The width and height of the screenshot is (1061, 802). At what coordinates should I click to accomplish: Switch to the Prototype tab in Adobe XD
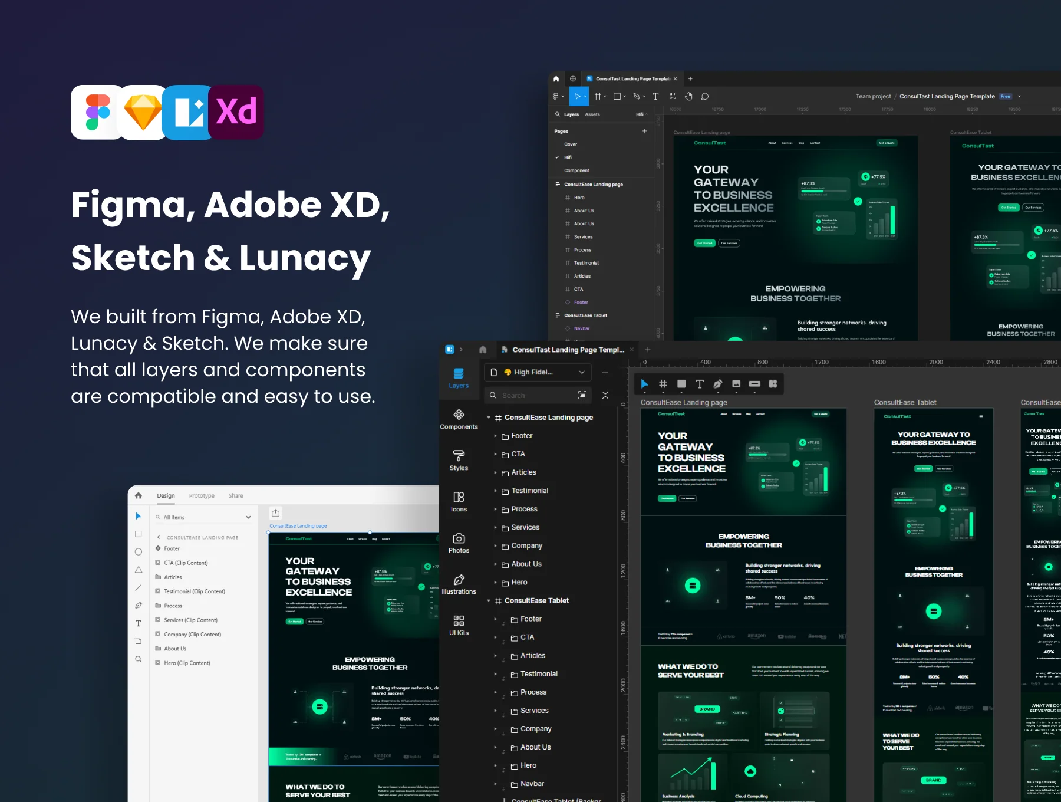202,495
